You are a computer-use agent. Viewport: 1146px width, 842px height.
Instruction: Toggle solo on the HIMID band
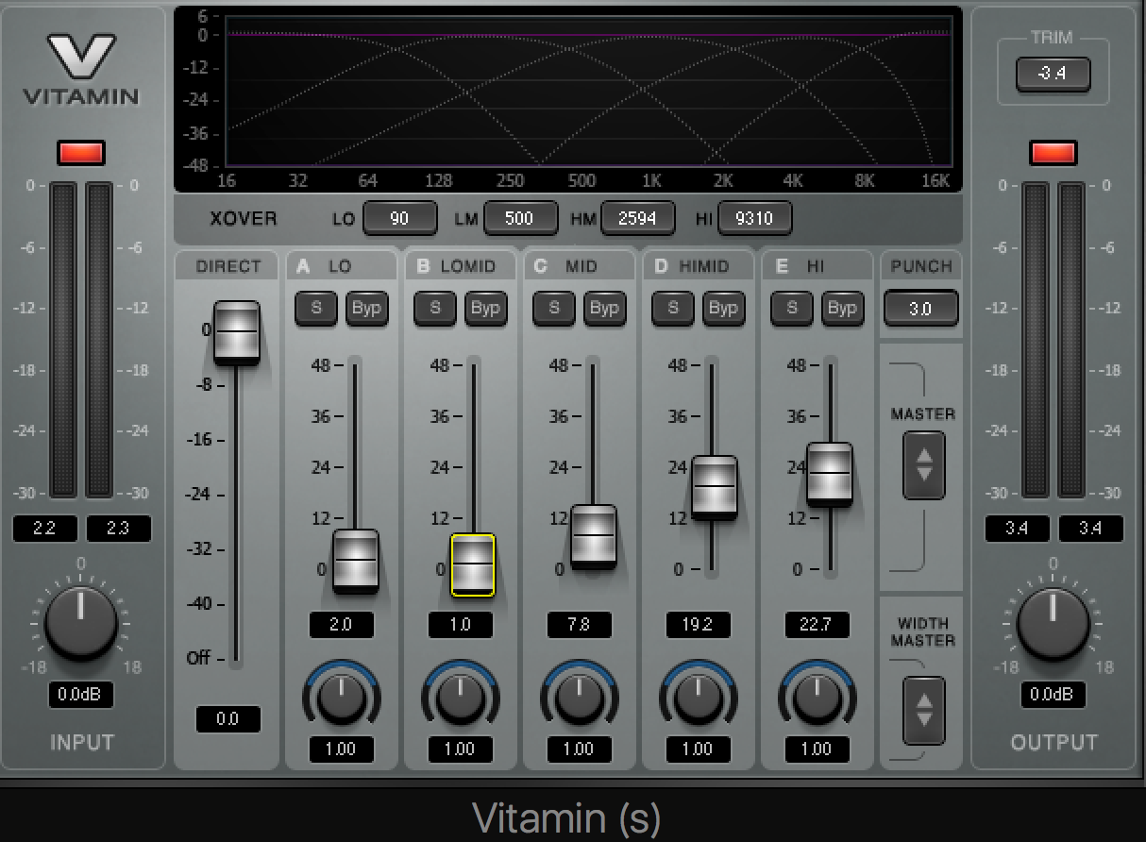tap(673, 308)
